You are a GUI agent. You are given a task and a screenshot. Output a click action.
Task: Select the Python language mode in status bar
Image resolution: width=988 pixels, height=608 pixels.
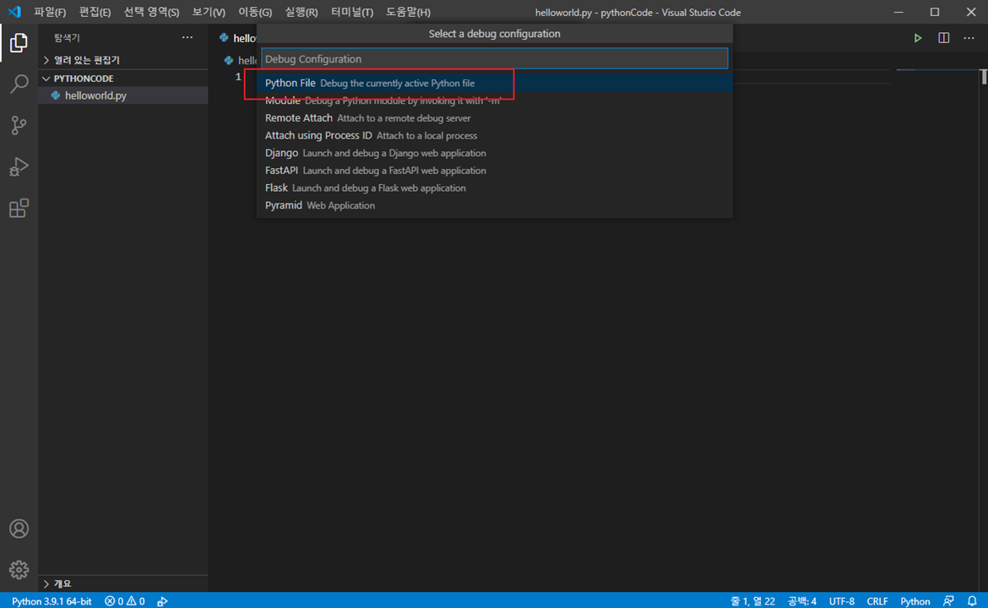click(915, 601)
